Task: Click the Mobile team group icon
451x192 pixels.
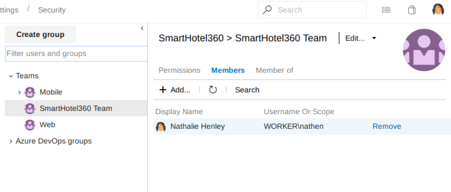Action: click(30, 92)
